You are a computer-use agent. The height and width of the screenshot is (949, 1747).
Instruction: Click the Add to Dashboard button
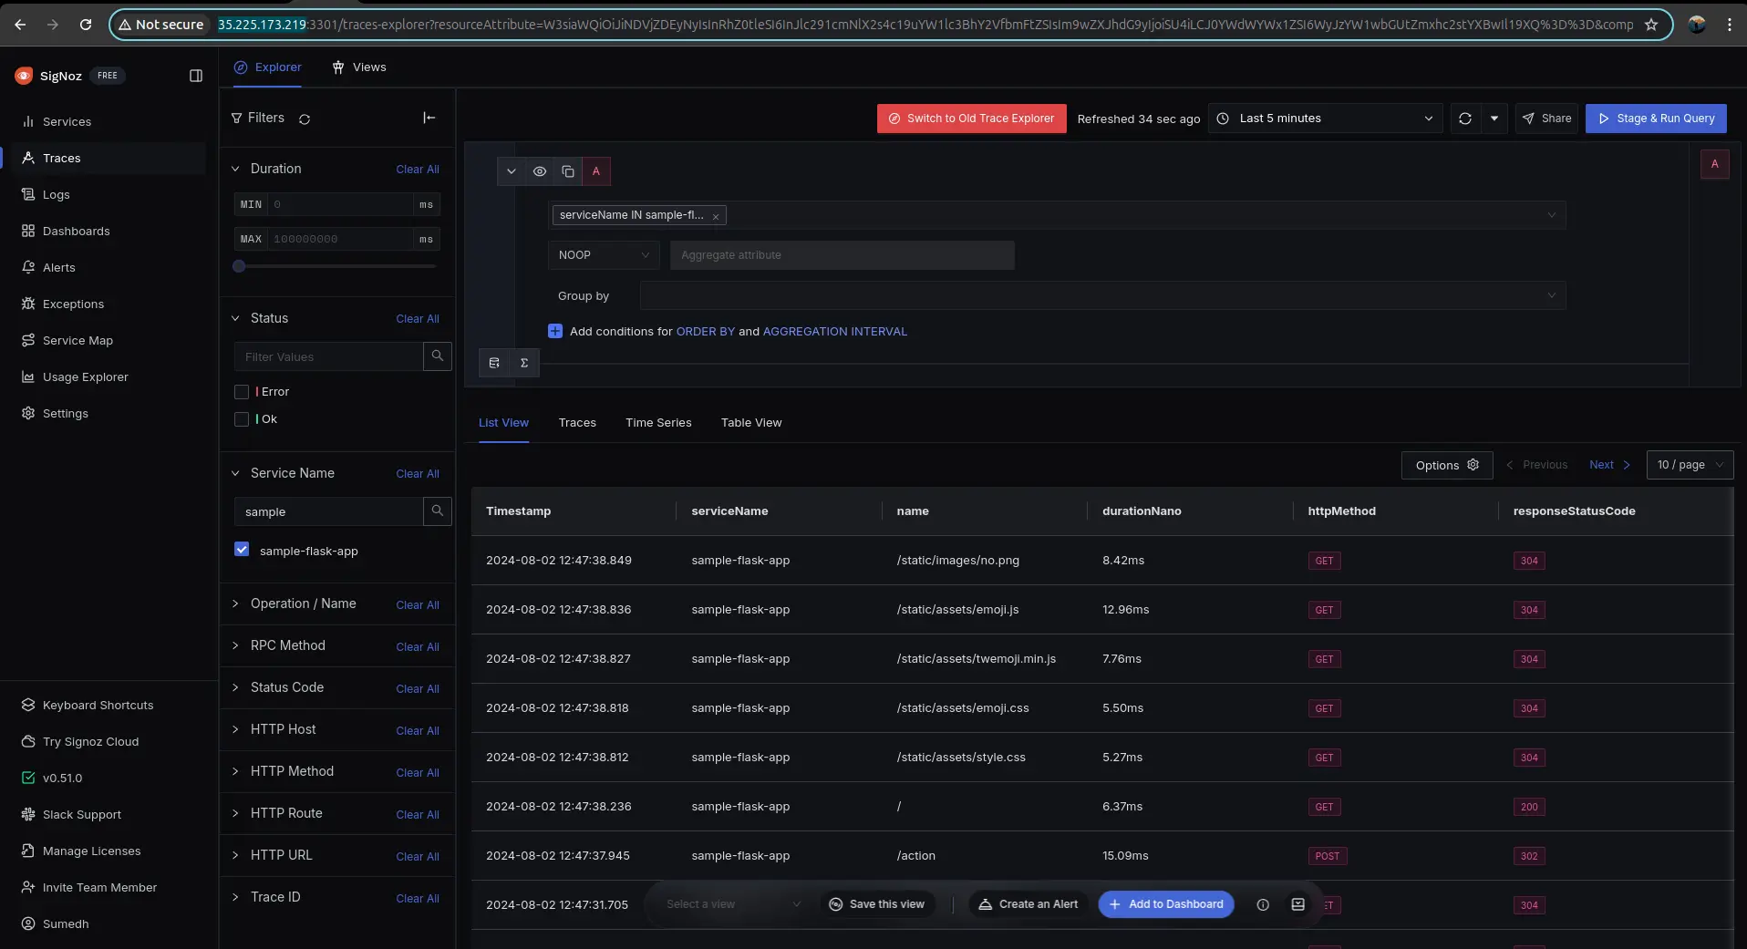1166,904
